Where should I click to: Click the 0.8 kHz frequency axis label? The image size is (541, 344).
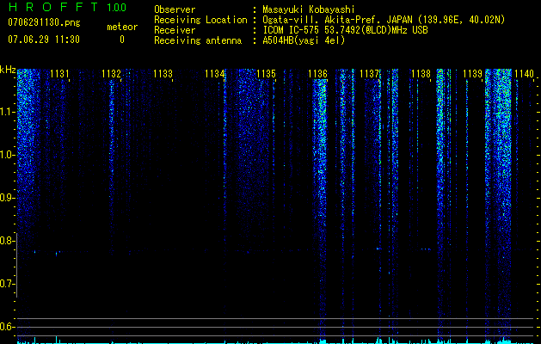click(x=7, y=241)
